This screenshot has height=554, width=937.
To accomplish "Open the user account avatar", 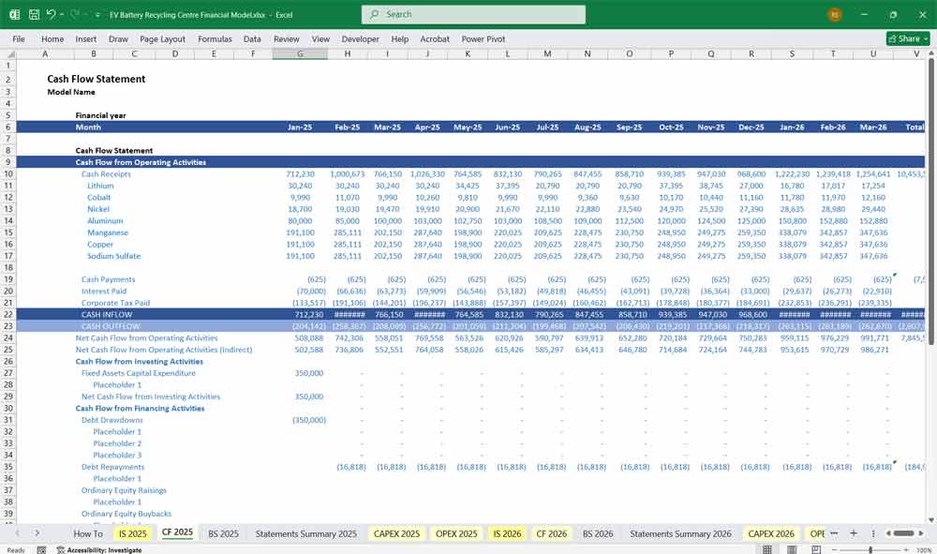I will 835,15.
